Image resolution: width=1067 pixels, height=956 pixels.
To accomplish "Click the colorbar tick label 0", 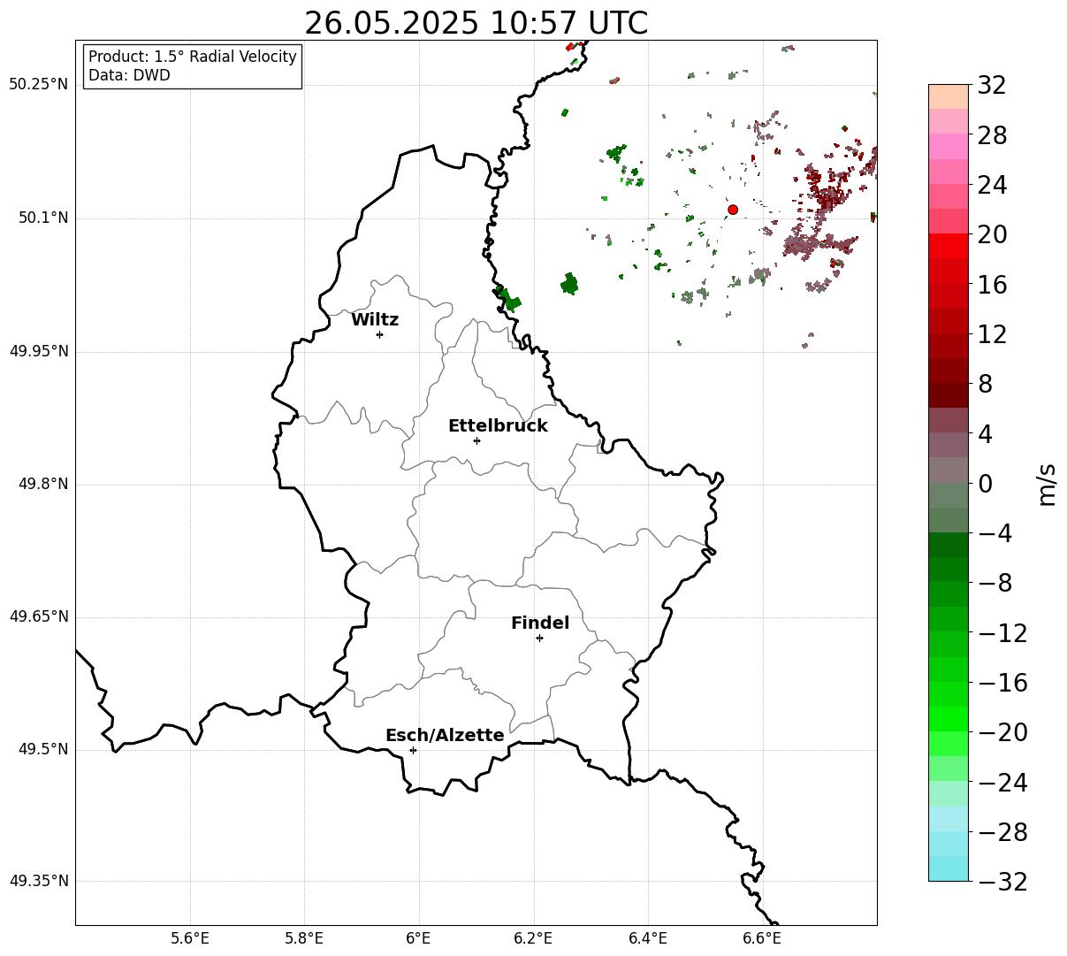I will pyautogui.click(x=985, y=484).
